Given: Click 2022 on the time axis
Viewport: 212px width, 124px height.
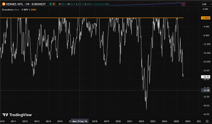Looking at the screenshot, I should (141, 121).
